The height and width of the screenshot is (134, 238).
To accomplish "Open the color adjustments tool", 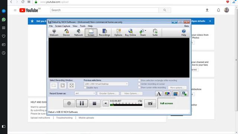I will point(167,93).
